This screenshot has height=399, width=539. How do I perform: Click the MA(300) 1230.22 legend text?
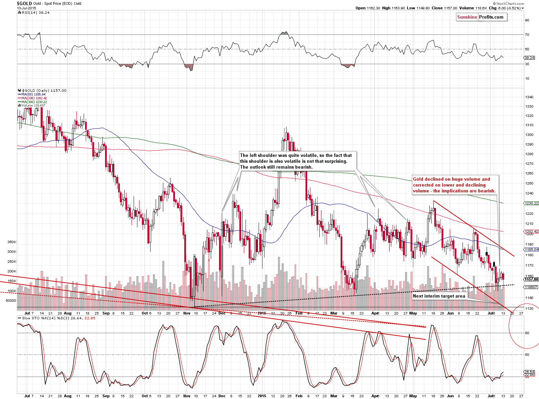pos(34,102)
